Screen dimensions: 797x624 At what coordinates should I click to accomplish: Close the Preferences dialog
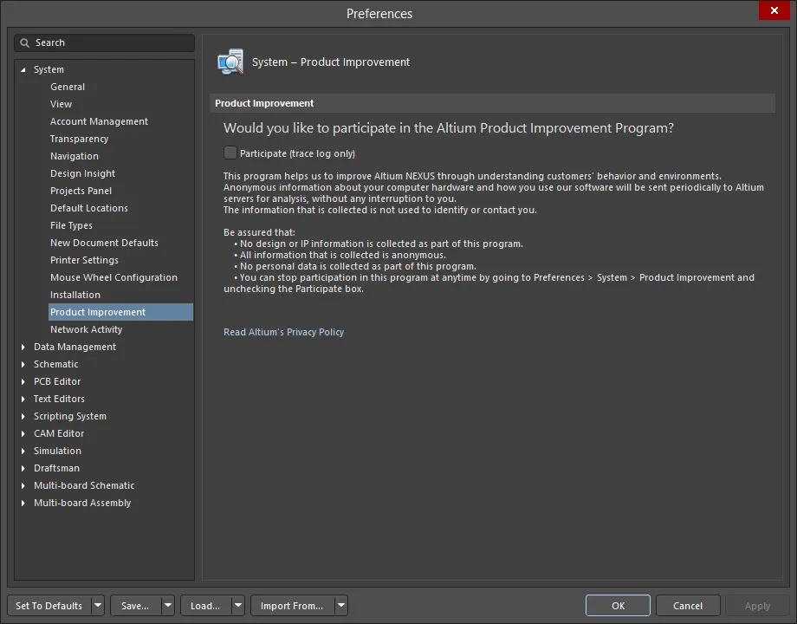(774, 10)
